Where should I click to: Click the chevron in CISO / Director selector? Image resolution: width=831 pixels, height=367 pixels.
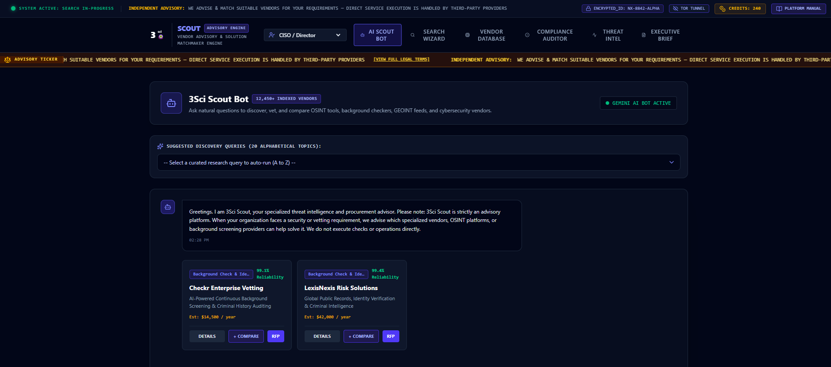338,35
